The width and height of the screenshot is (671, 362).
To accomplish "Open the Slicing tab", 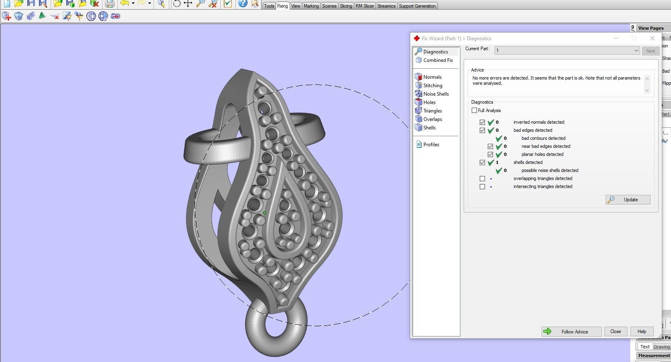I will point(346,6).
